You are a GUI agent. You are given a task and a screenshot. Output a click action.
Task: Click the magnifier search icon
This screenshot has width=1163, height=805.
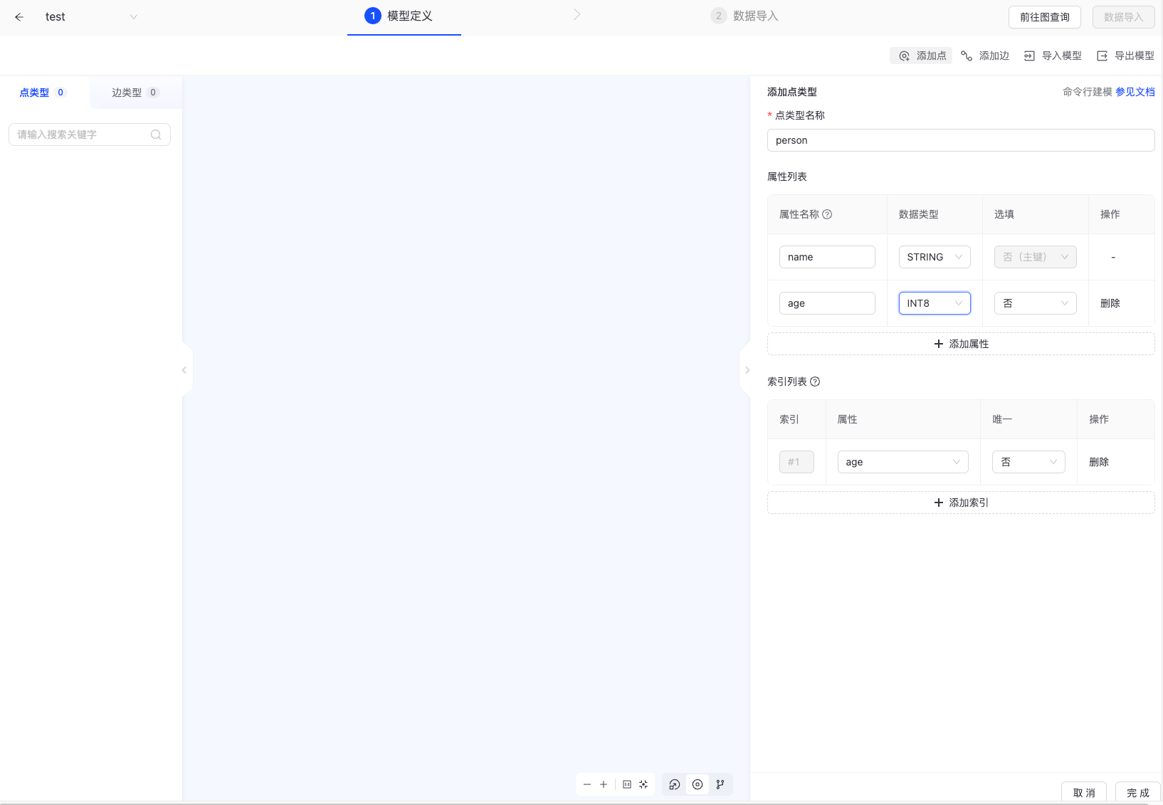point(156,135)
